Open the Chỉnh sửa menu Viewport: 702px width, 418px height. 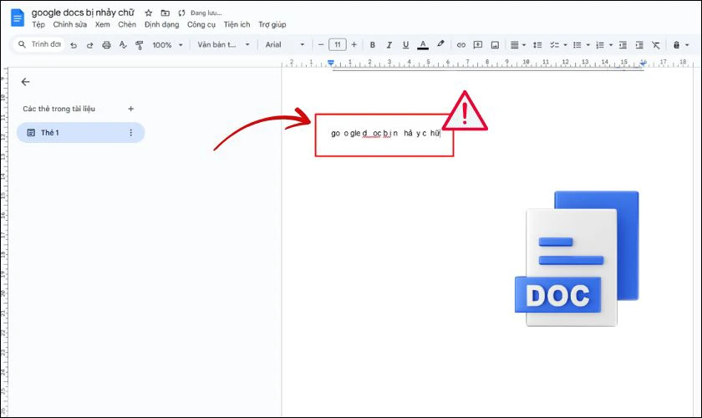(70, 24)
